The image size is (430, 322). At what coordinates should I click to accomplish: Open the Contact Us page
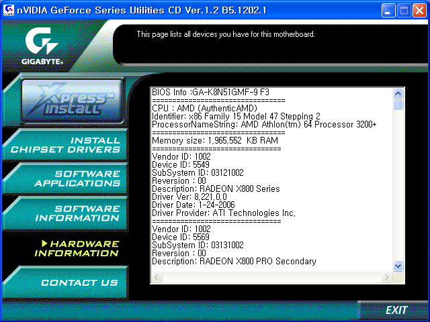pos(65,282)
